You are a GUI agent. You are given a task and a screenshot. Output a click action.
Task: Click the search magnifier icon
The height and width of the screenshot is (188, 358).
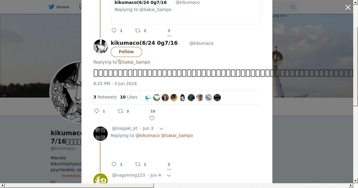[293, 7]
